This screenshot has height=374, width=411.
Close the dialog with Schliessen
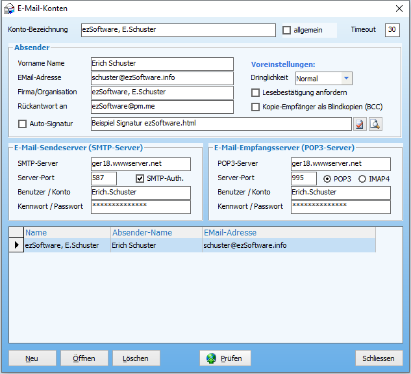click(x=379, y=358)
